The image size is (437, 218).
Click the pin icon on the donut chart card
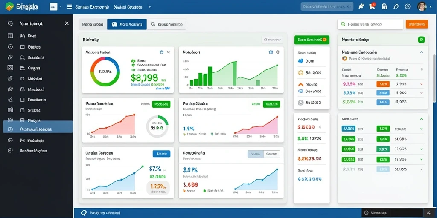pos(161,52)
